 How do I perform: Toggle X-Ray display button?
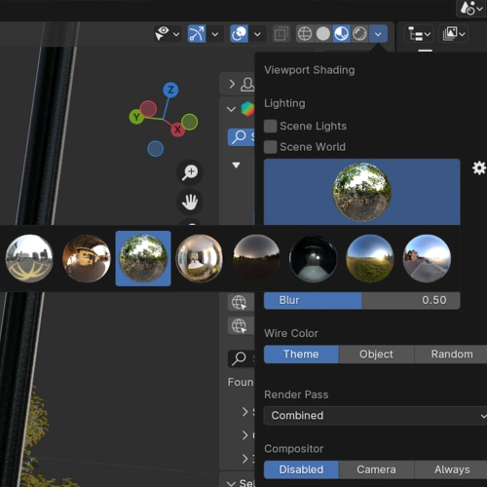coord(281,34)
